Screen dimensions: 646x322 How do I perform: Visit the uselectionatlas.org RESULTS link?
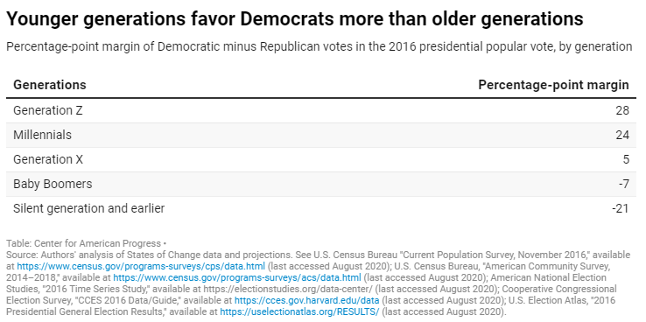click(299, 312)
